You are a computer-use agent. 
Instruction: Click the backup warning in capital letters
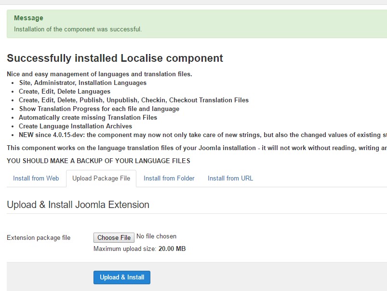[98, 161]
